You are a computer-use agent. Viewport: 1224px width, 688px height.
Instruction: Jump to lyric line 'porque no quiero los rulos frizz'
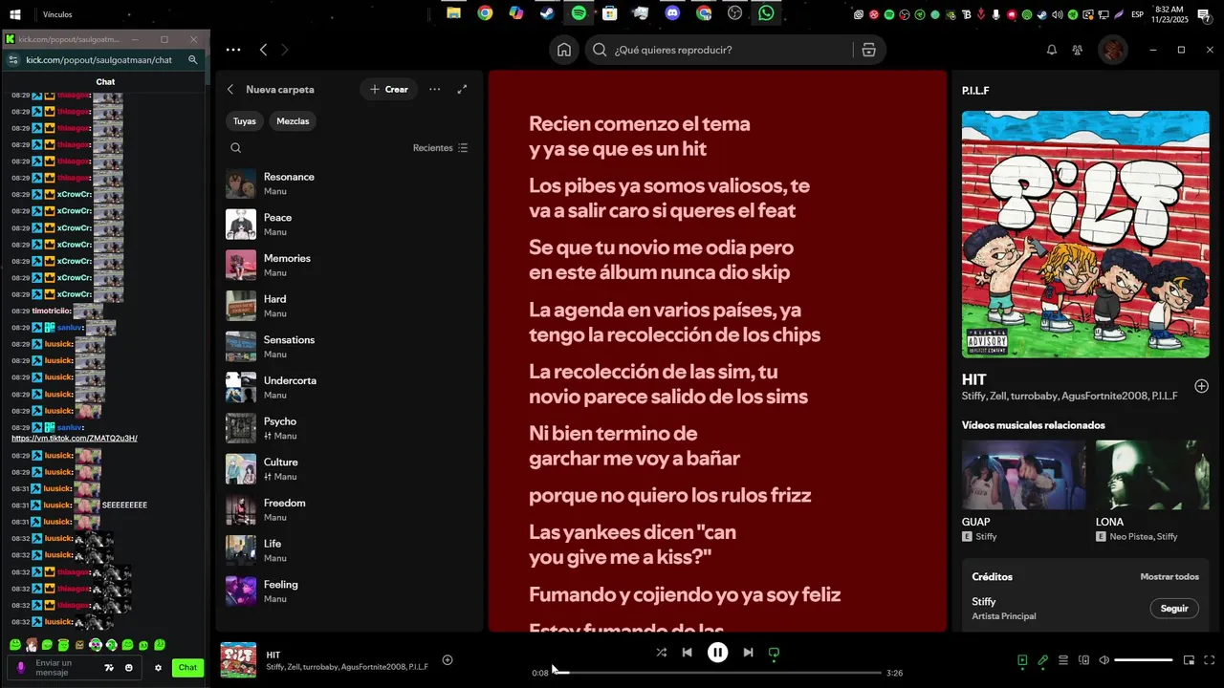click(669, 495)
